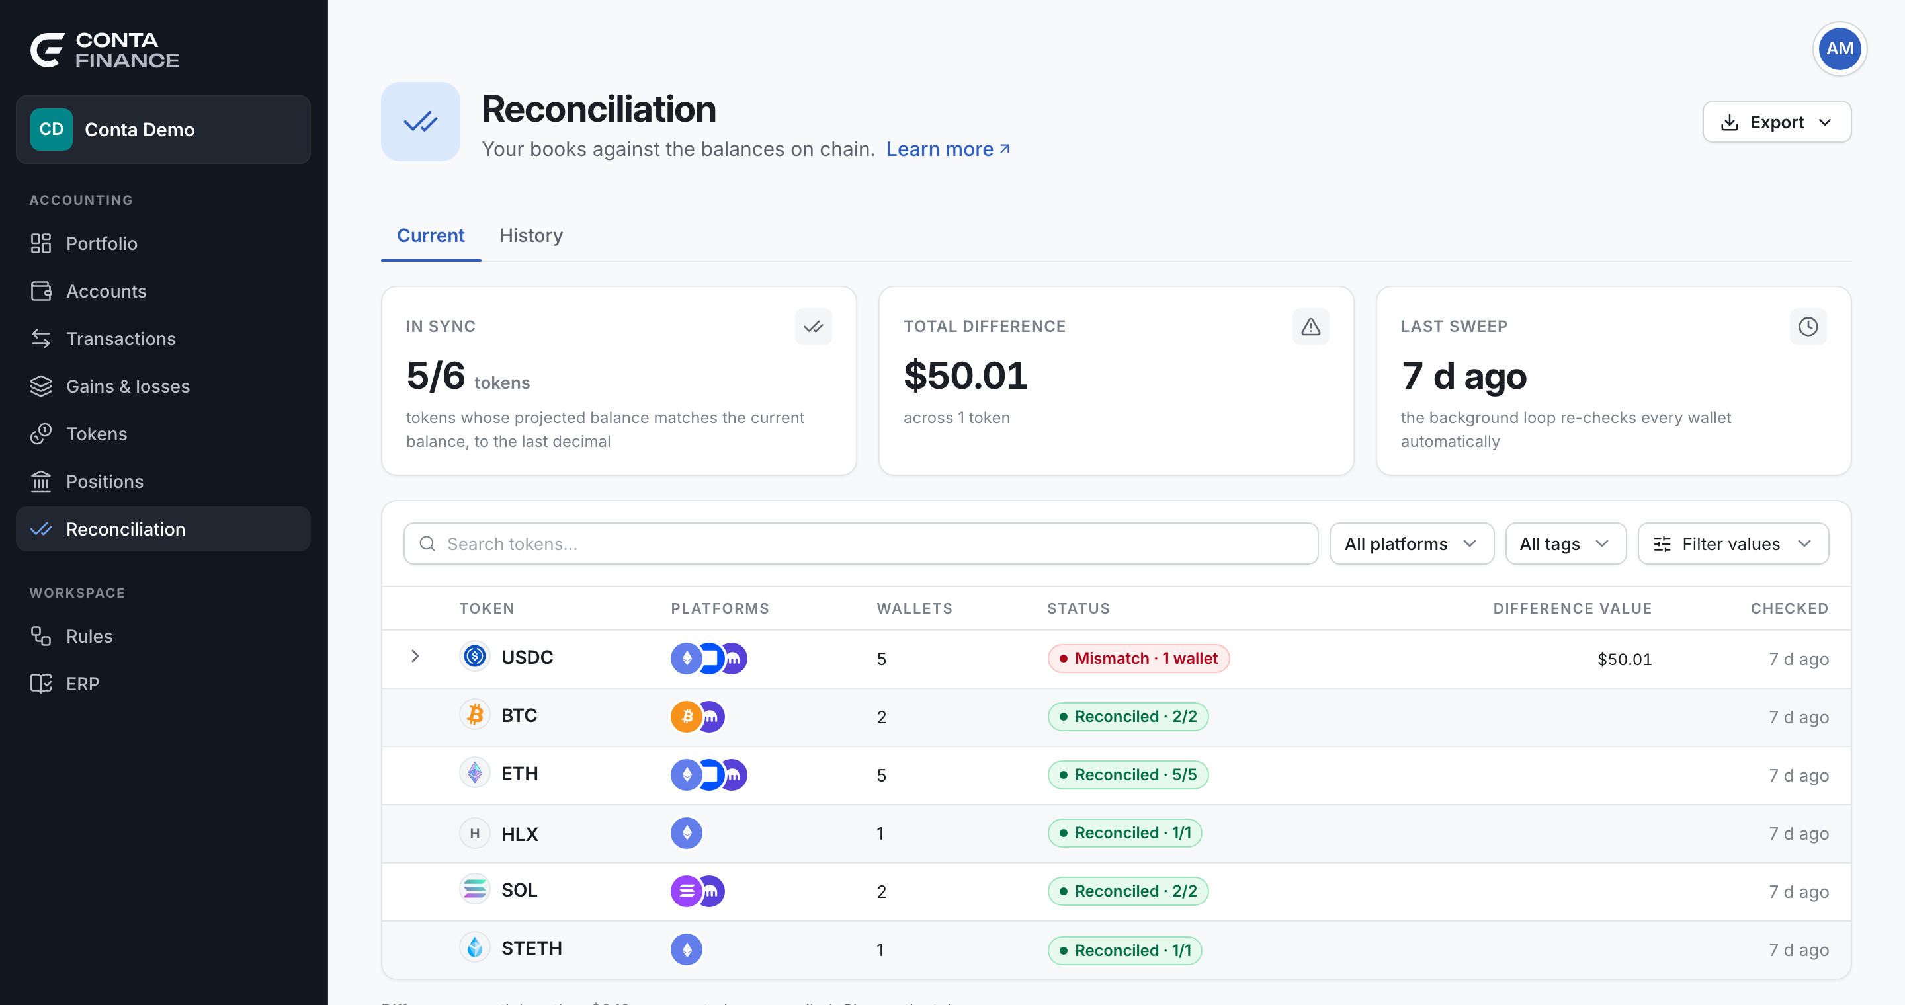Click the STETH token droplet icon
The image size is (1905, 1005).
(x=475, y=947)
